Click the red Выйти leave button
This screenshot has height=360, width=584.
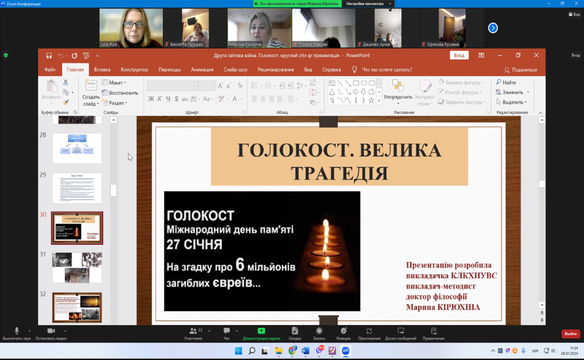coord(570,334)
